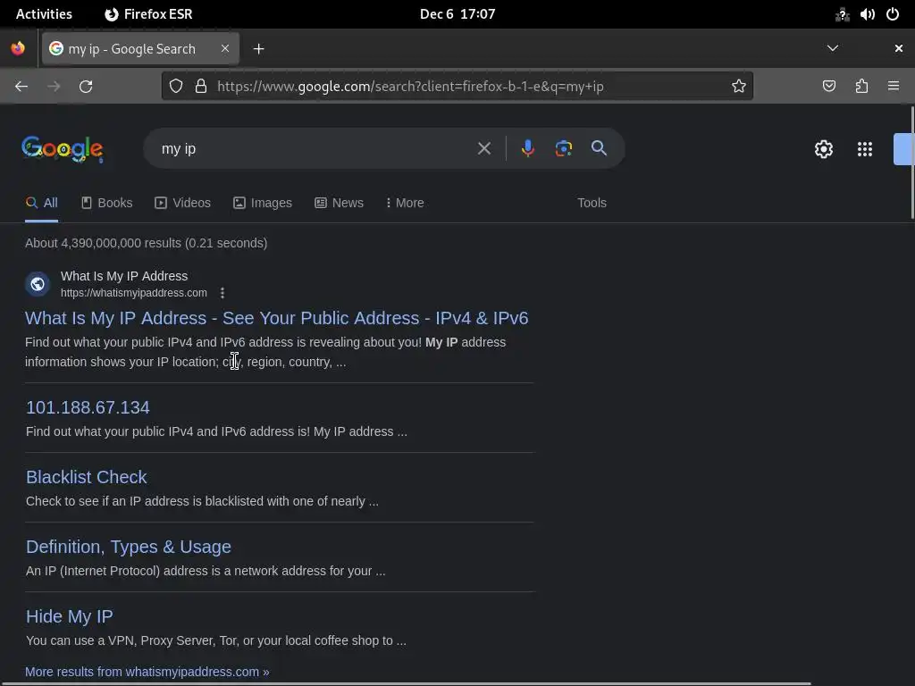Image resolution: width=915 pixels, height=686 pixels.
Task: Click the whatismyipaddress globe favicon
Action: pos(38,284)
